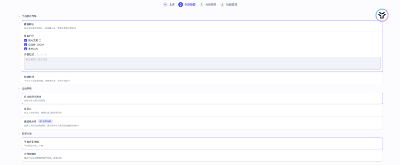Click description text under 按层级分段

pyautogui.click(x=51, y=126)
